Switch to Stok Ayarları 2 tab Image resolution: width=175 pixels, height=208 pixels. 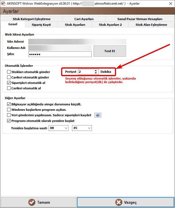click(110, 25)
